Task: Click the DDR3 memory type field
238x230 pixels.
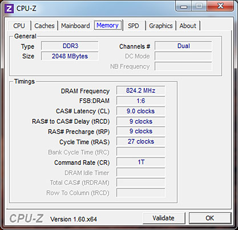Action: 70,46
